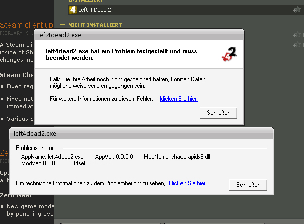Click the Problemsignatur group label

(35, 148)
